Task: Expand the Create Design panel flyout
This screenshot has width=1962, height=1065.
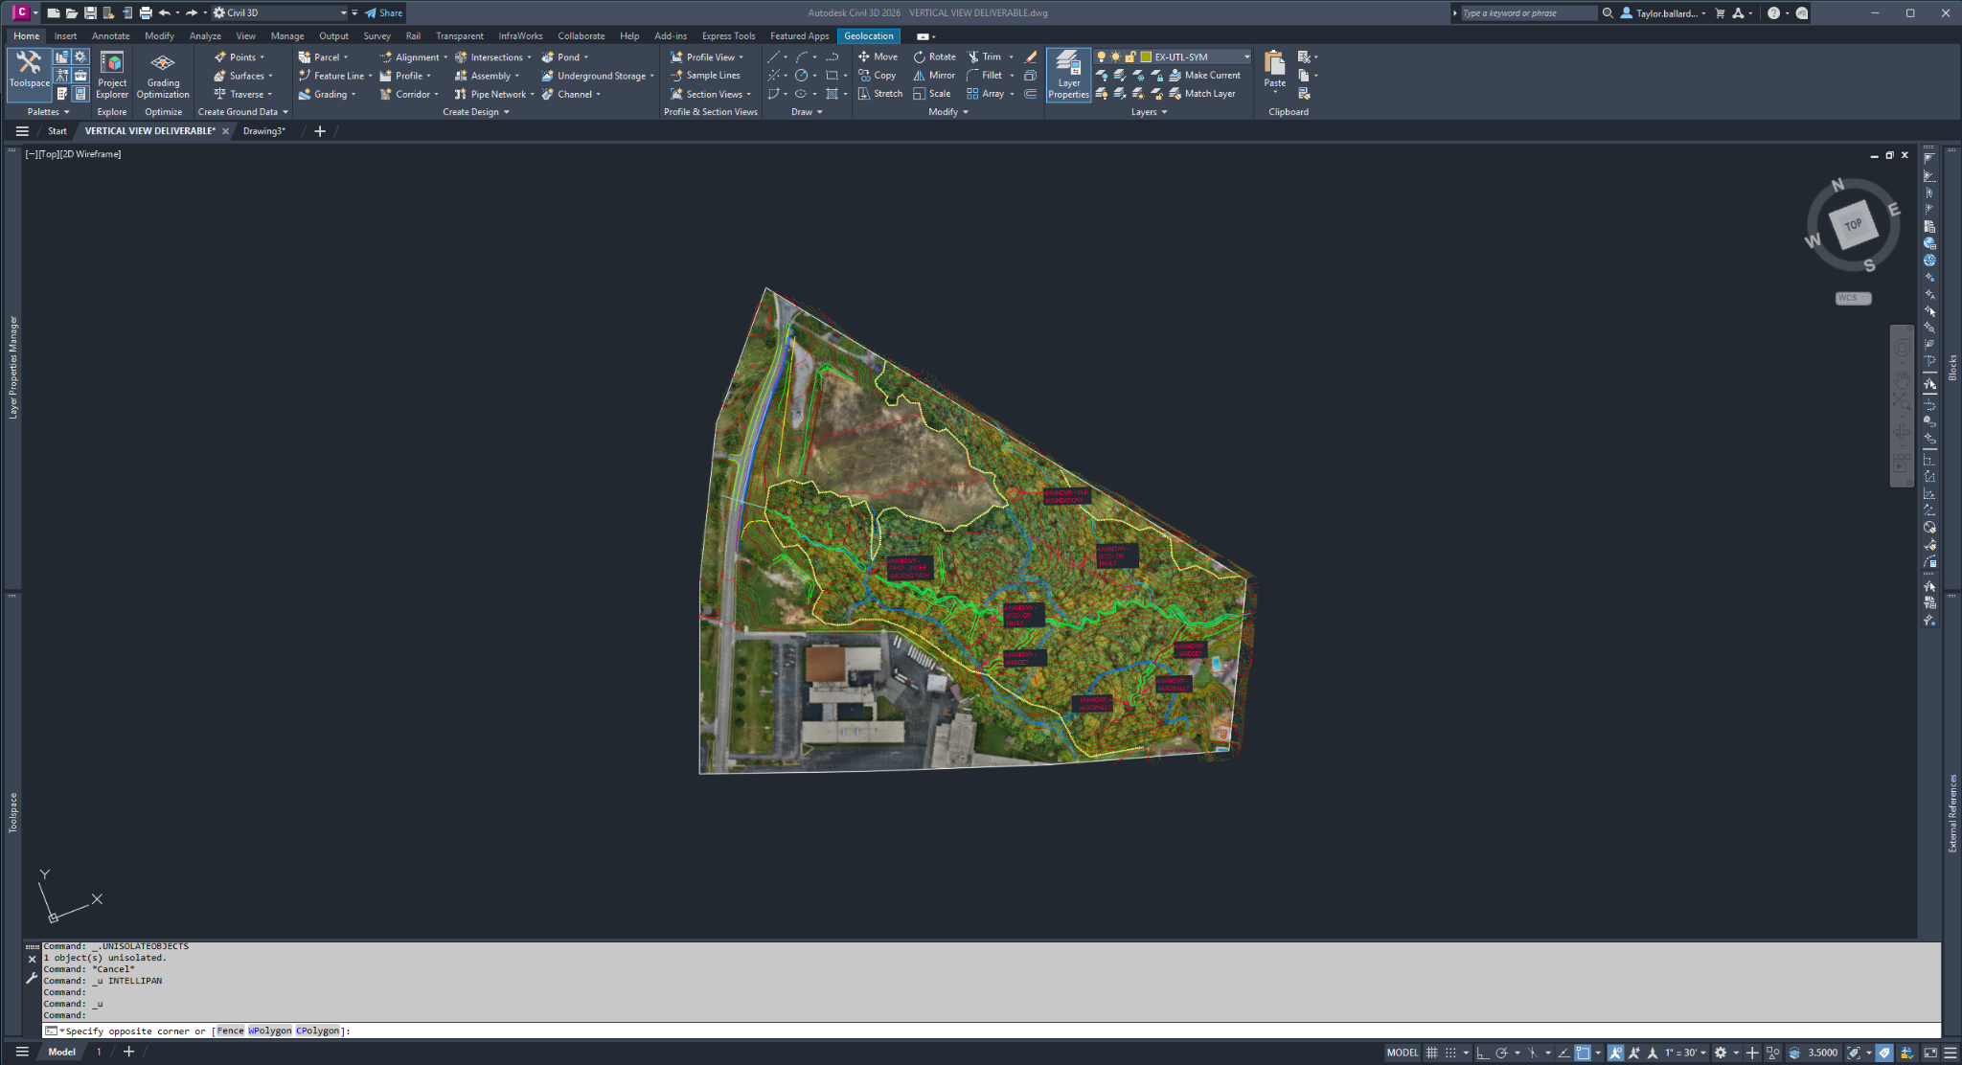Action: tap(476, 112)
